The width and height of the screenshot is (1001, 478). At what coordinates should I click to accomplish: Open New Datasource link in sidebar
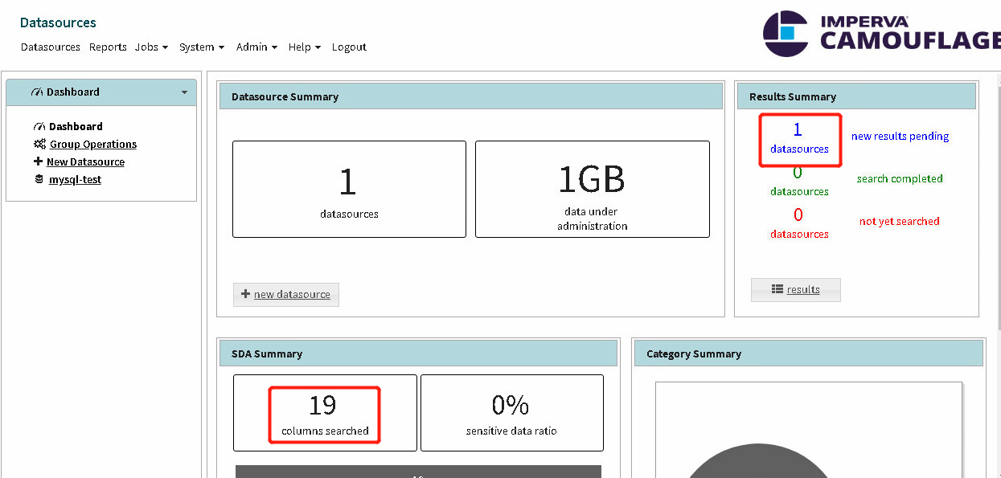pos(85,161)
